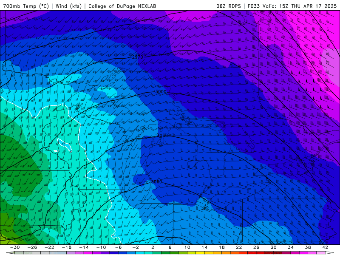Click the 34 color scale label
This screenshot has height=255, width=340.
[x=291, y=247]
